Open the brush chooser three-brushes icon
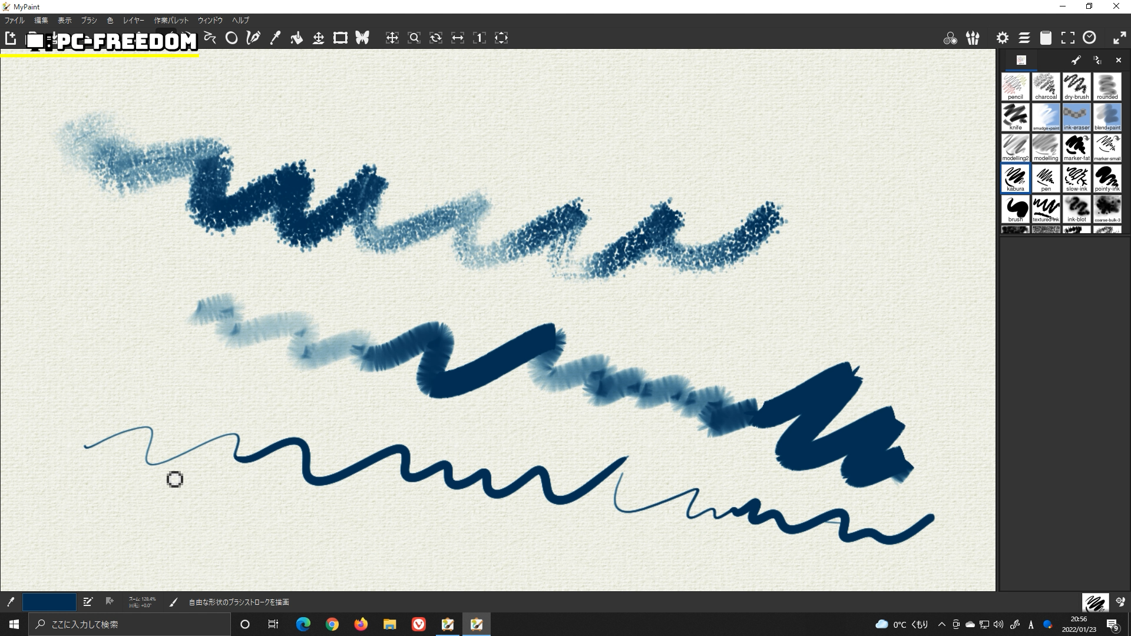 [973, 38]
